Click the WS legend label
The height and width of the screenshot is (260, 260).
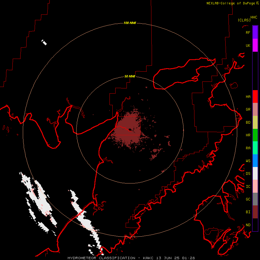(x=248, y=161)
